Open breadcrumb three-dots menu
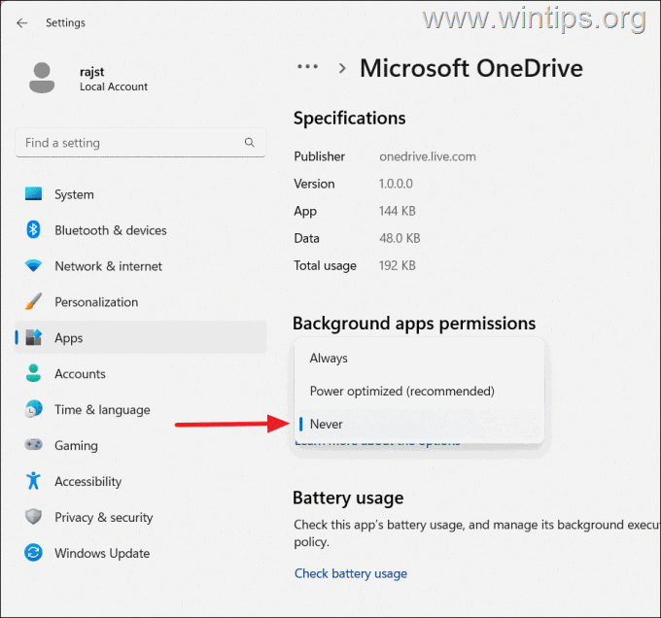The height and width of the screenshot is (618, 661). click(308, 66)
